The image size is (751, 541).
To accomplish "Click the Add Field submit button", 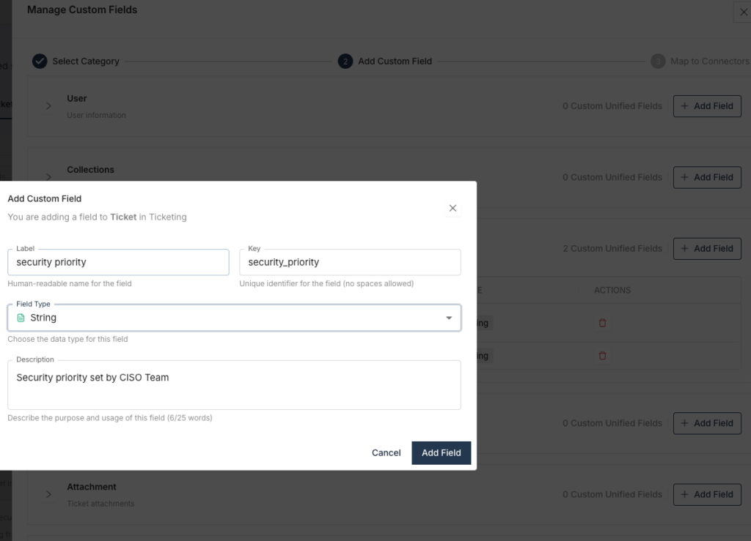I will click(441, 453).
